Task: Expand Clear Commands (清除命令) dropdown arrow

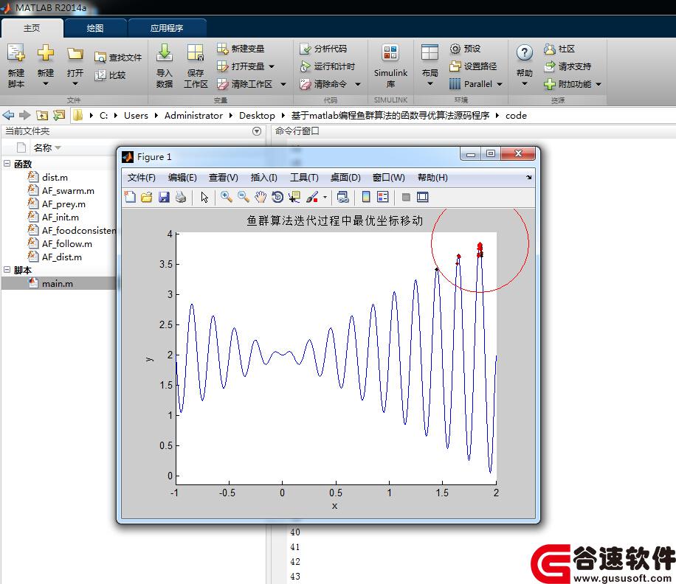Action: point(358,84)
